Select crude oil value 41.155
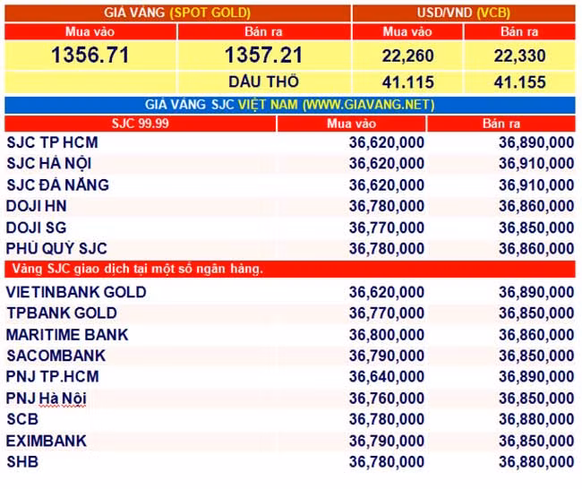This screenshot has width=582, height=489. 519,82
